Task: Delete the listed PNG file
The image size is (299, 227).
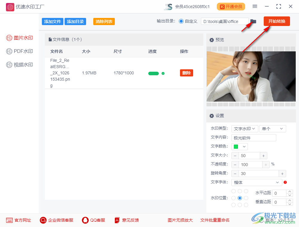Action: pyautogui.click(x=186, y=73)
